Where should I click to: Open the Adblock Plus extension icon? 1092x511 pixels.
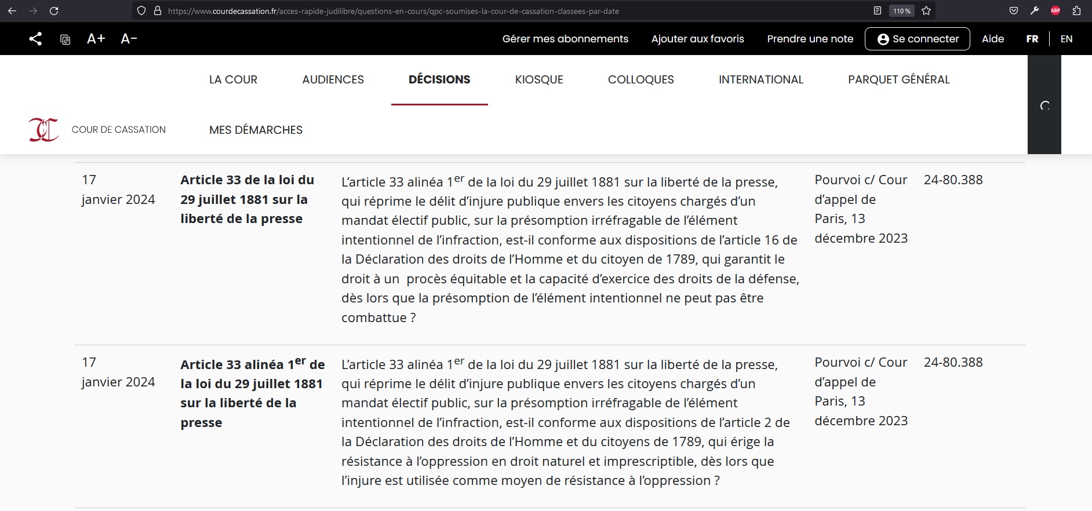(x=1055, y=10)
